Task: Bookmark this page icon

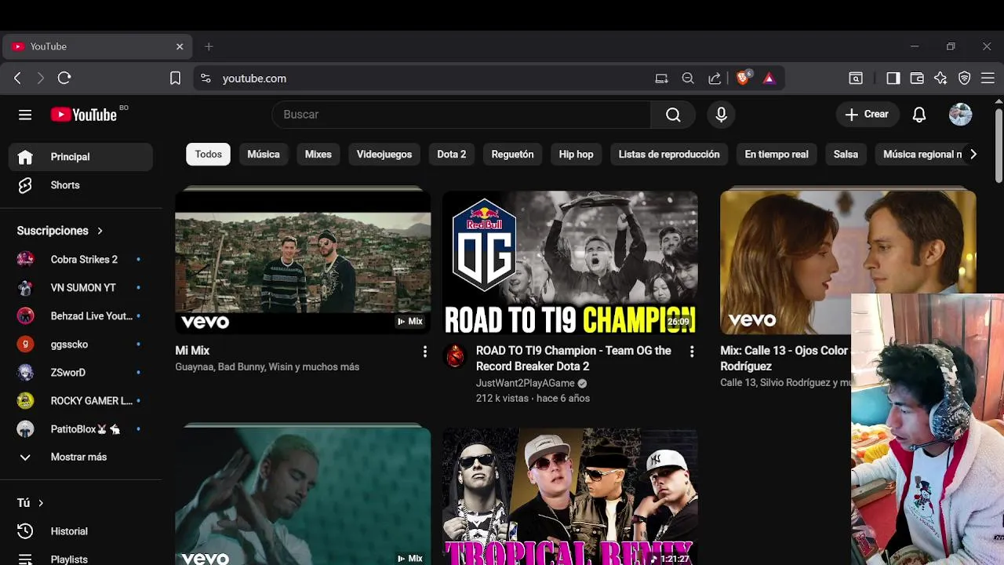Action: pyautogui.click(x=176, y=78)
